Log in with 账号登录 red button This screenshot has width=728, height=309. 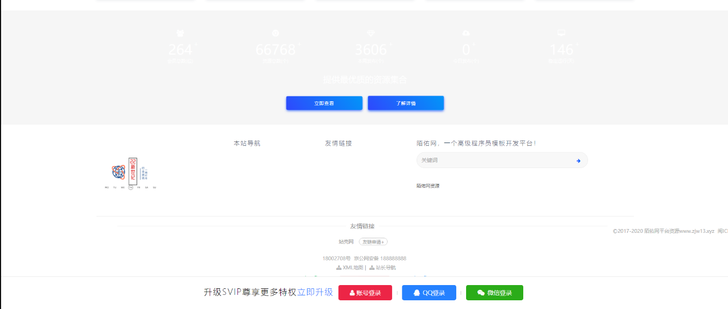[x=365, y=293]
